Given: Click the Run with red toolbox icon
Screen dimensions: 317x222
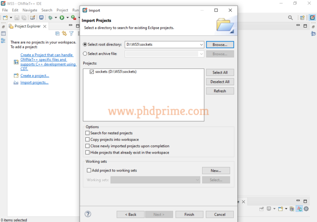Looking at the screenshot, I should 74,18.
